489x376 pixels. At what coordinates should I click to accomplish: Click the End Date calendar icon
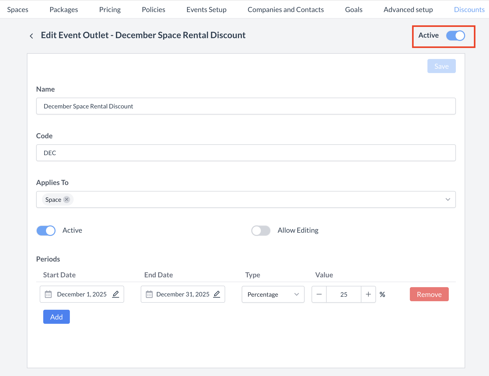[149, 294]
